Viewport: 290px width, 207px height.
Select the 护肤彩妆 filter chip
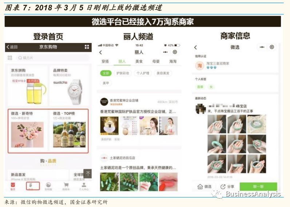coord(123,73)
